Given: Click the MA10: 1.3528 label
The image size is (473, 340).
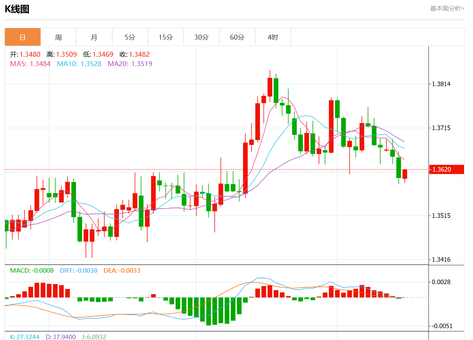Looking at the screenshot, I should pos(79,64).
